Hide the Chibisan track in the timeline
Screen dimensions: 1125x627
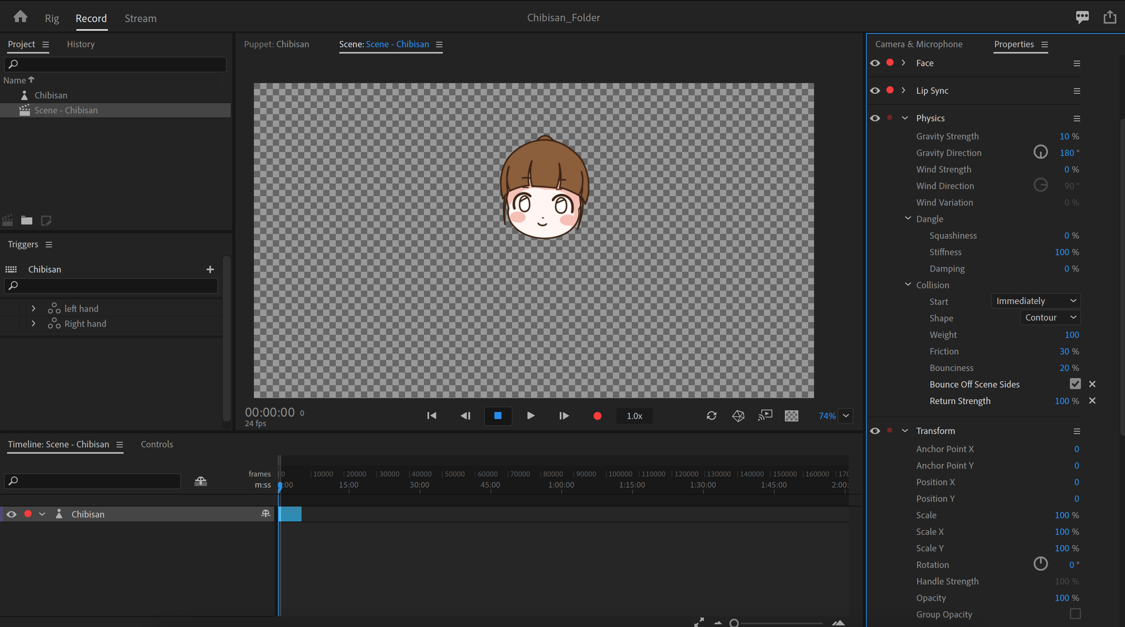coord(11,514)
